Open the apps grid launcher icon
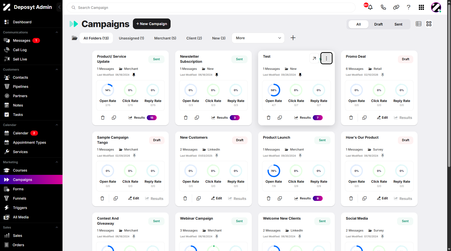 pyautogui.click(x=421, y=7)
